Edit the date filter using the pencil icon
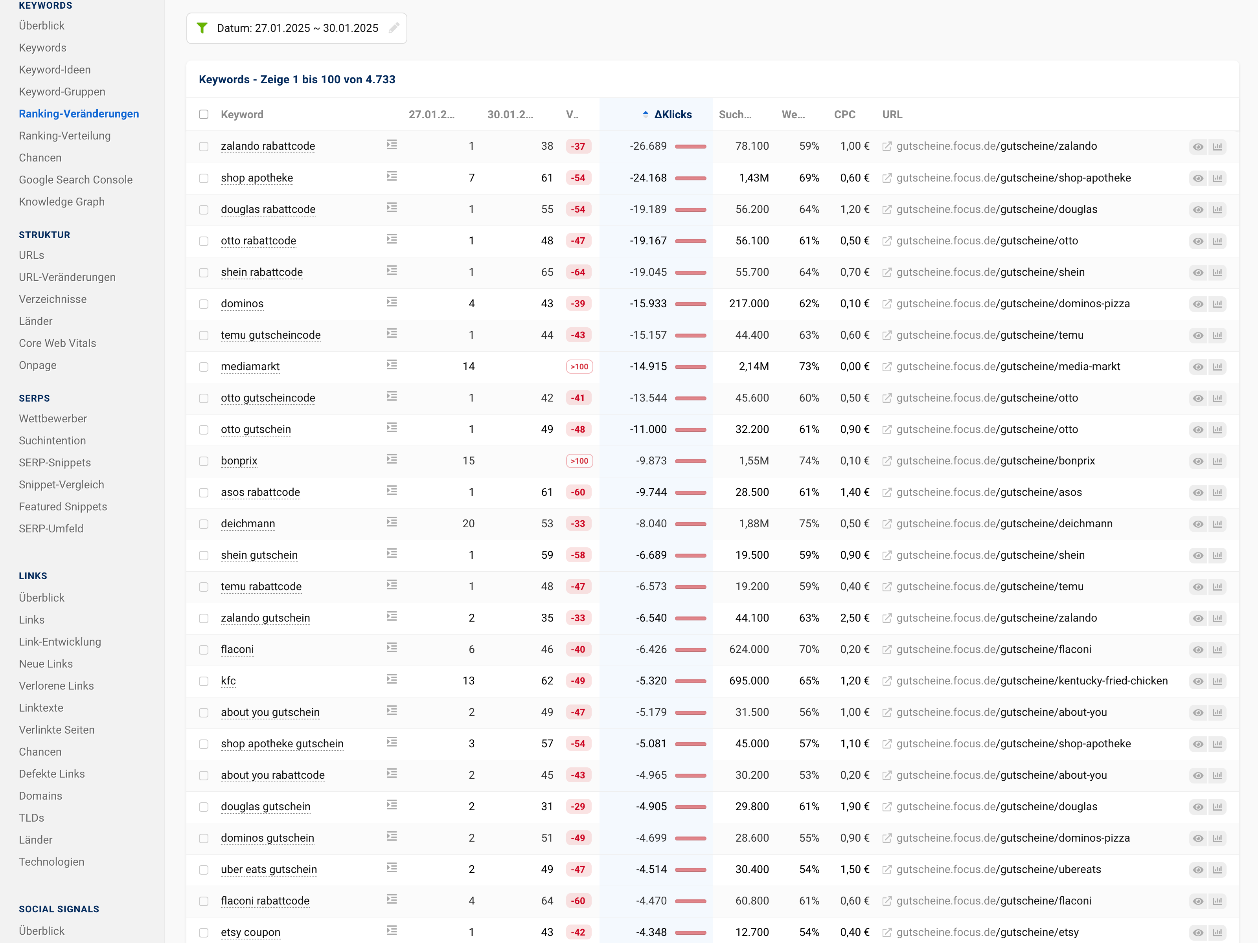 tap(394, 28)
